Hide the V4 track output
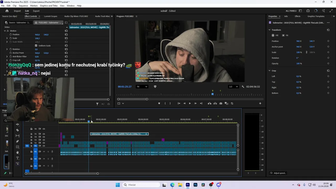The width and height of the screenshot is (336, 189). coord(44,137)
